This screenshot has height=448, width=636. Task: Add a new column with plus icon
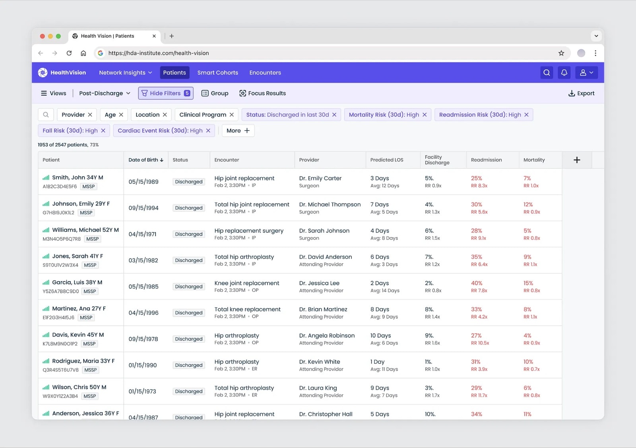[577, 160]
